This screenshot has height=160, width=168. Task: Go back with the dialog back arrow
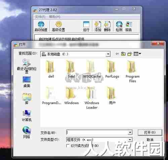(117, 54)
